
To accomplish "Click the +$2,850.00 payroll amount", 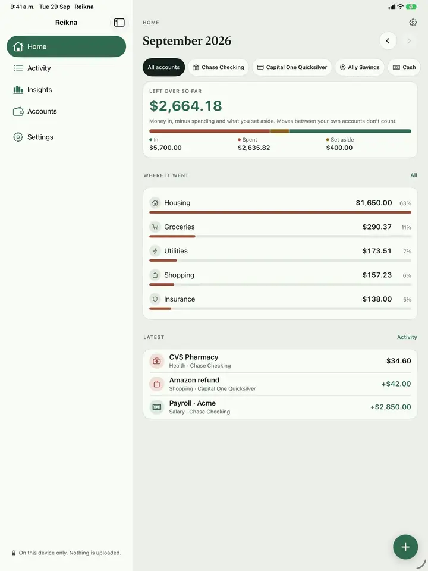I will tap(391, 407).
